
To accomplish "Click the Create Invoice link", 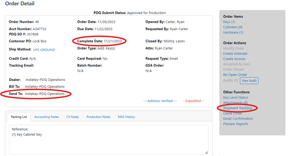I will click(234, 59).
